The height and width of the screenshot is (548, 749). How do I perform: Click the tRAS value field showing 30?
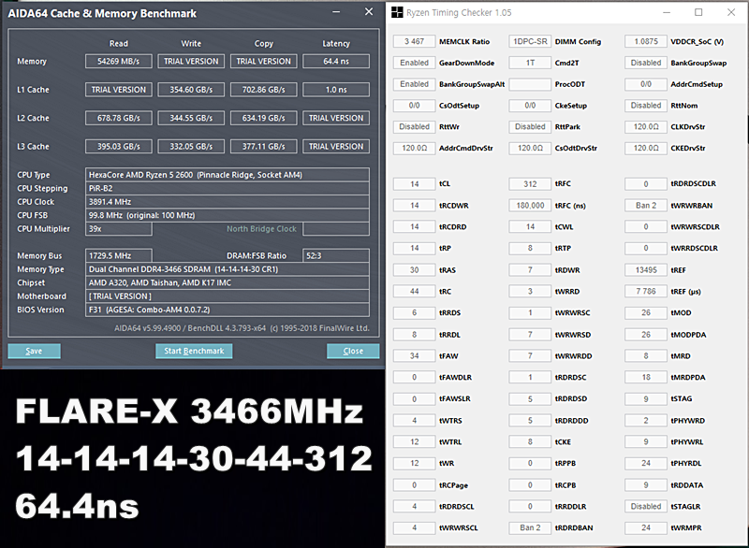point(414,270)
